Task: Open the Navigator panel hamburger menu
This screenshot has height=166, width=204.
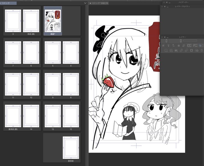Action: (x=164, y=2)
